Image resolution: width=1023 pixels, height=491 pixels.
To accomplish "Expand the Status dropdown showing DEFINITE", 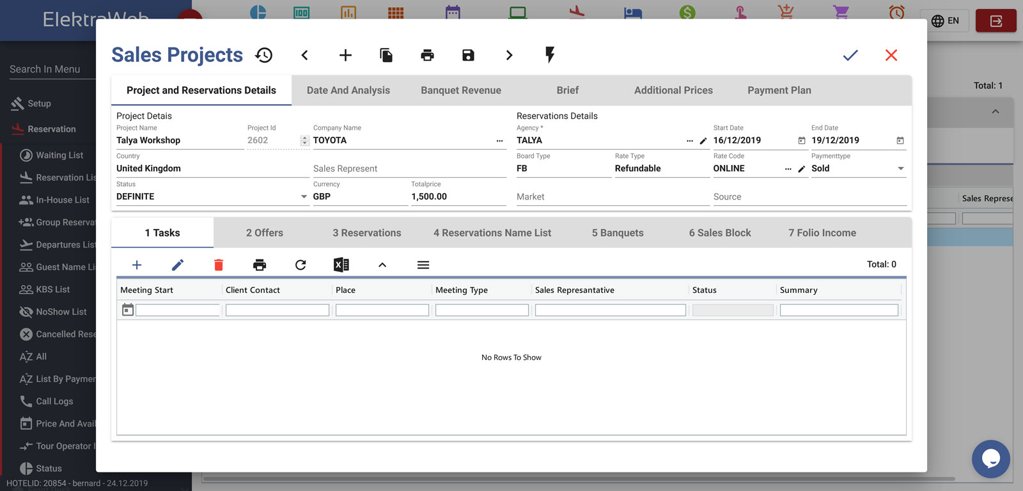I will pyautogui.click(x=304, y=197).
